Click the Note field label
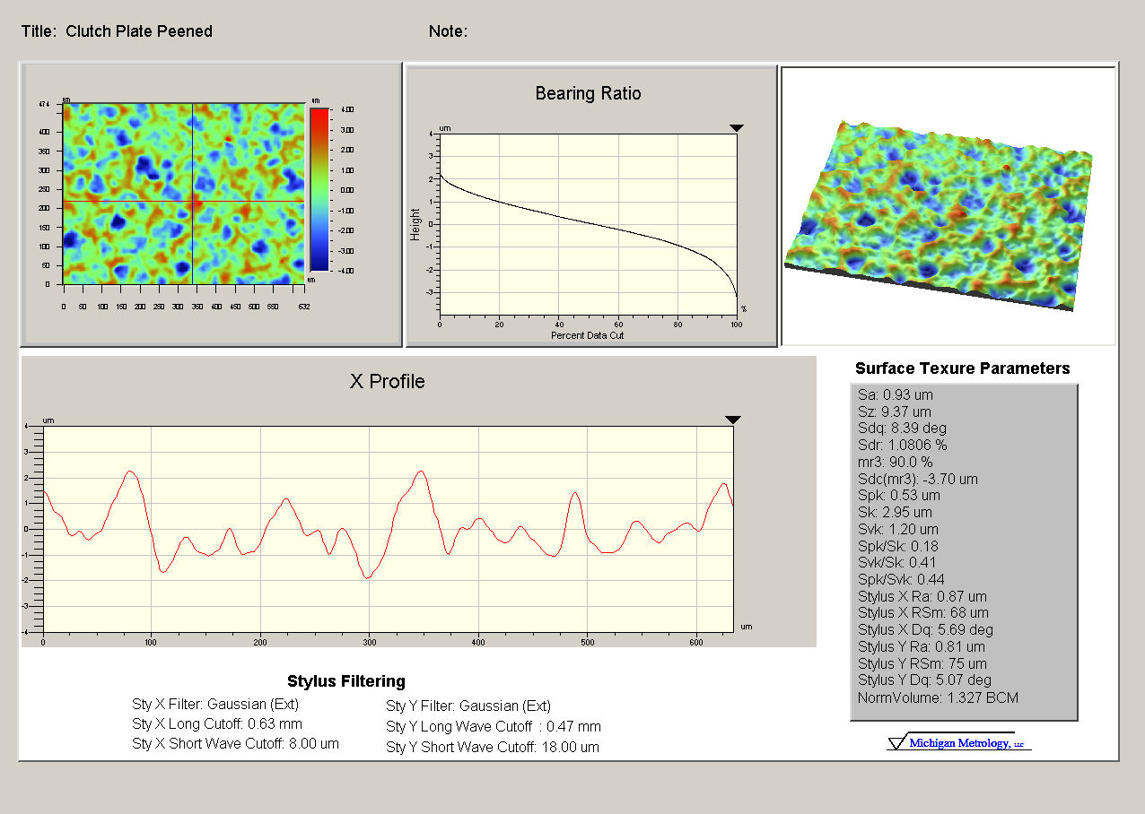Screen dimensions: 1145x814 (x=448, y=31)
